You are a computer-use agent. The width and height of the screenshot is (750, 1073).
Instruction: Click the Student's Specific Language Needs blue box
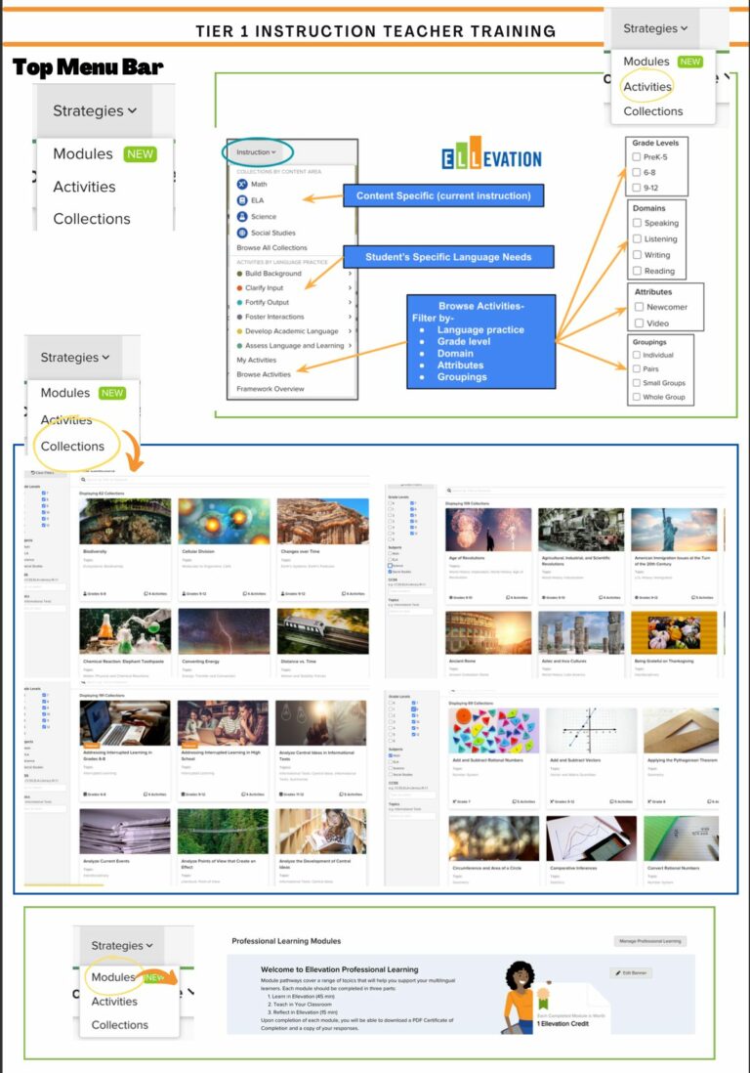448,257
